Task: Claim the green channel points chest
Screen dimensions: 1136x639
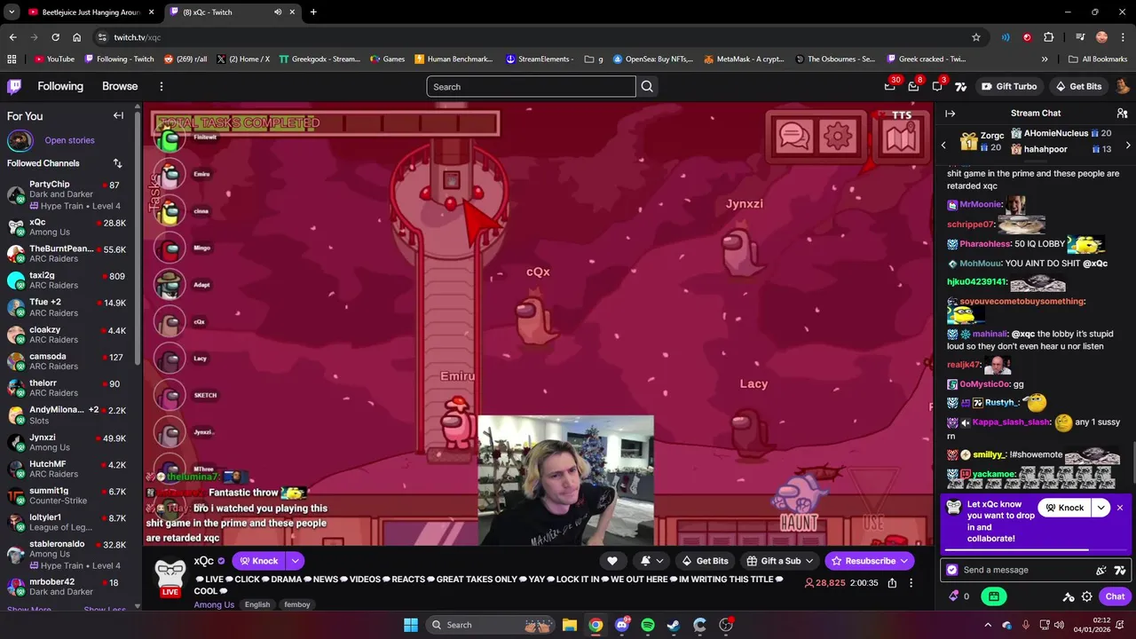Action: [994, 596]
